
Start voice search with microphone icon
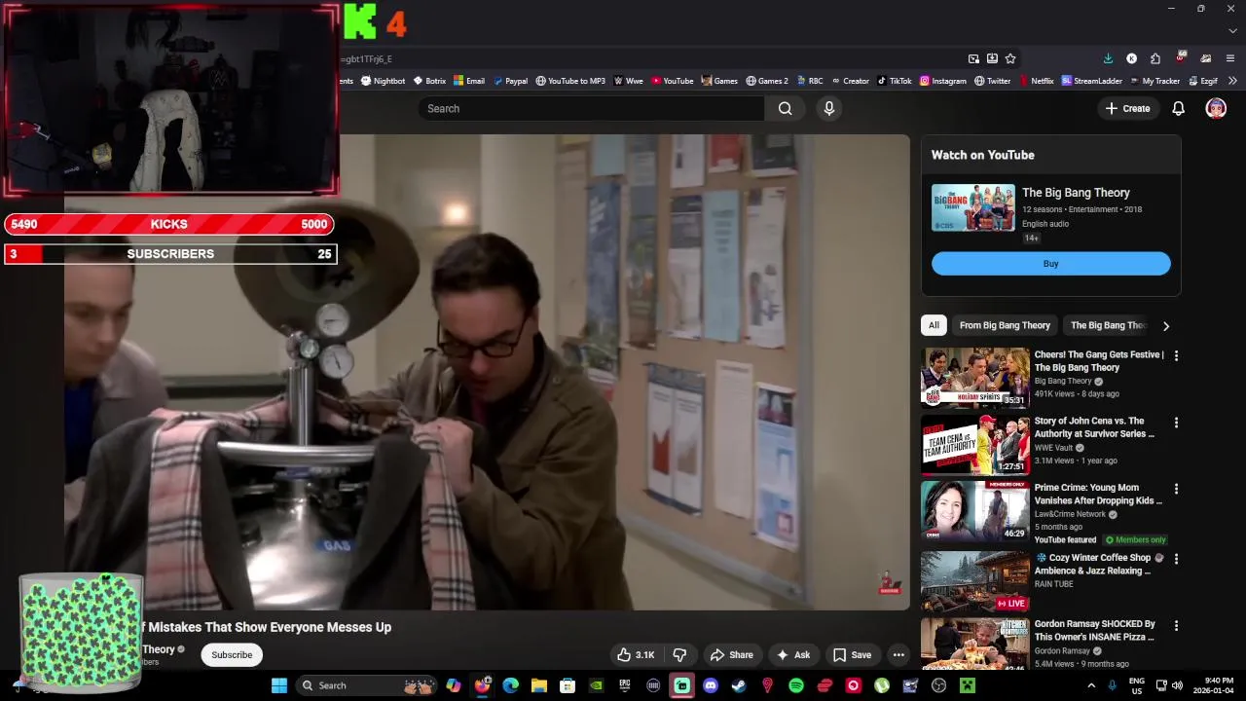pos(829,108)
